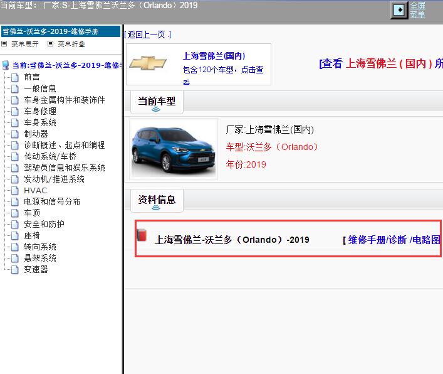
Task: Click 上海雪佛兰-沃兰多（Orlando）-2019 entry text
Action: point(232,240)
